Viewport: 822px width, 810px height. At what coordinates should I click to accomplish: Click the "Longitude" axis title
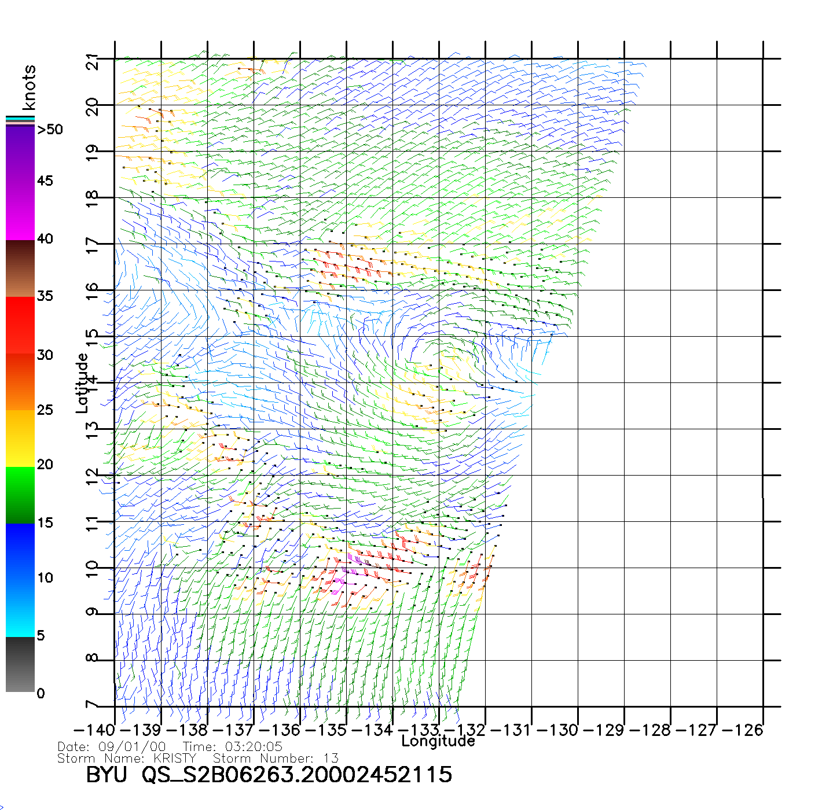[x=438, y=741]
